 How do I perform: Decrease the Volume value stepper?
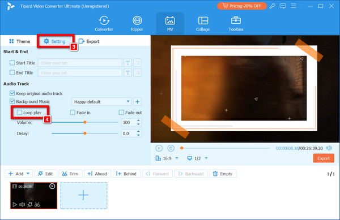pos(139,124)
